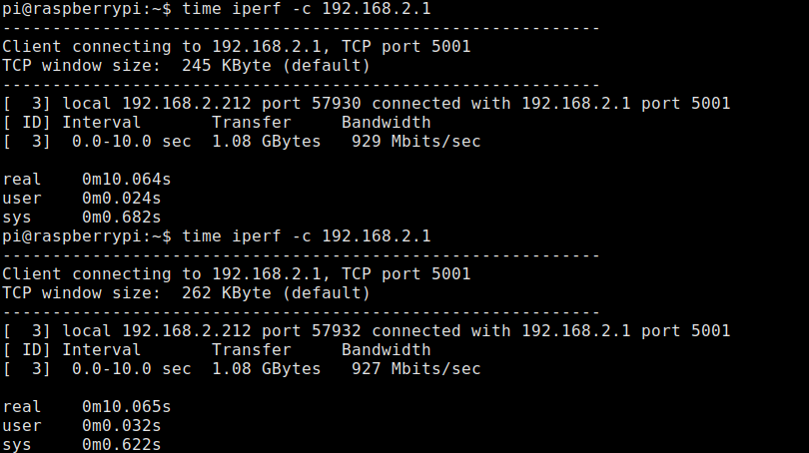Click the first run's Interval column header

pyautogui.click(x=101, y=123)
